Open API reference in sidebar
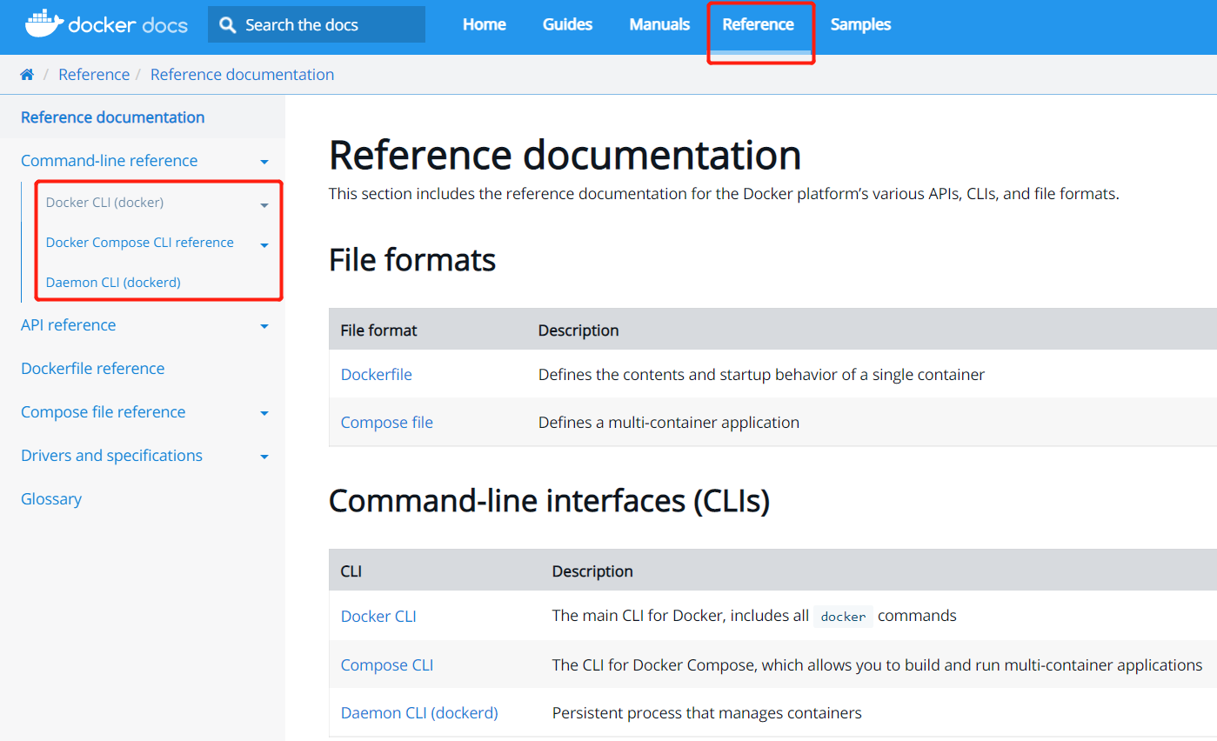 [68, 325]
